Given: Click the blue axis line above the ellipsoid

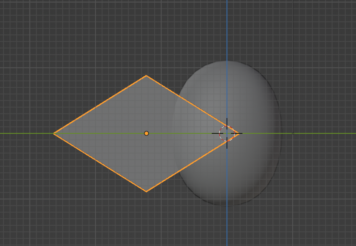Looking at the screenshot, I should (x=227, y=31).
